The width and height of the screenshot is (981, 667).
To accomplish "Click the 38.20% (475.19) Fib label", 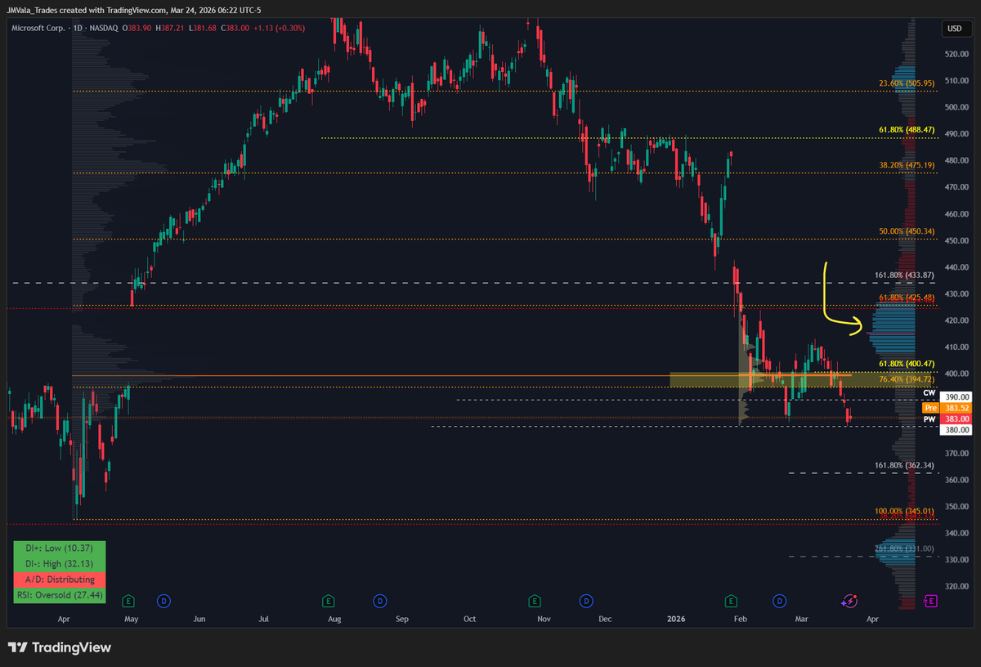I will [x=907, y=163].
